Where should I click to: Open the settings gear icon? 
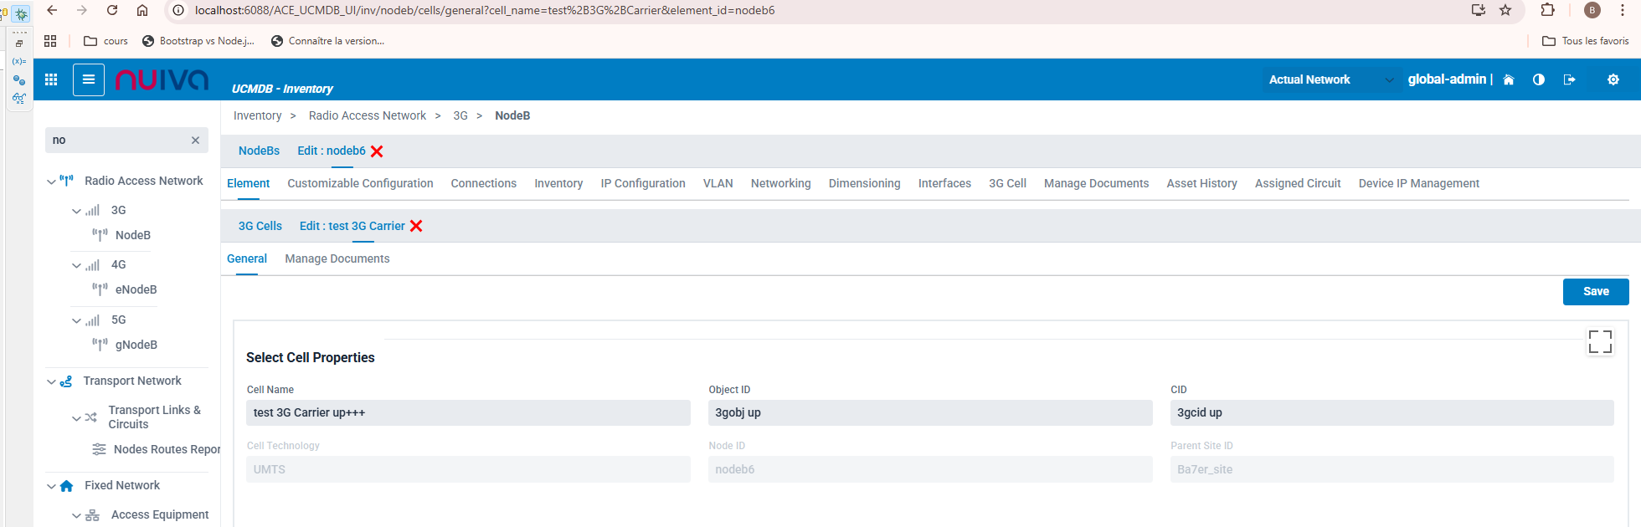pyautogui.click(x=1613, y=79)
